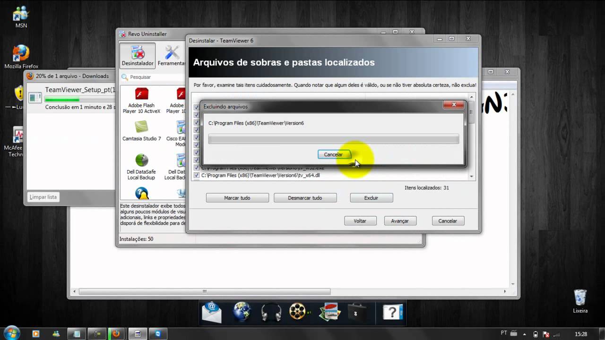
Task: Open the on-screen keyboard tray icon
Action: (514, 333)
